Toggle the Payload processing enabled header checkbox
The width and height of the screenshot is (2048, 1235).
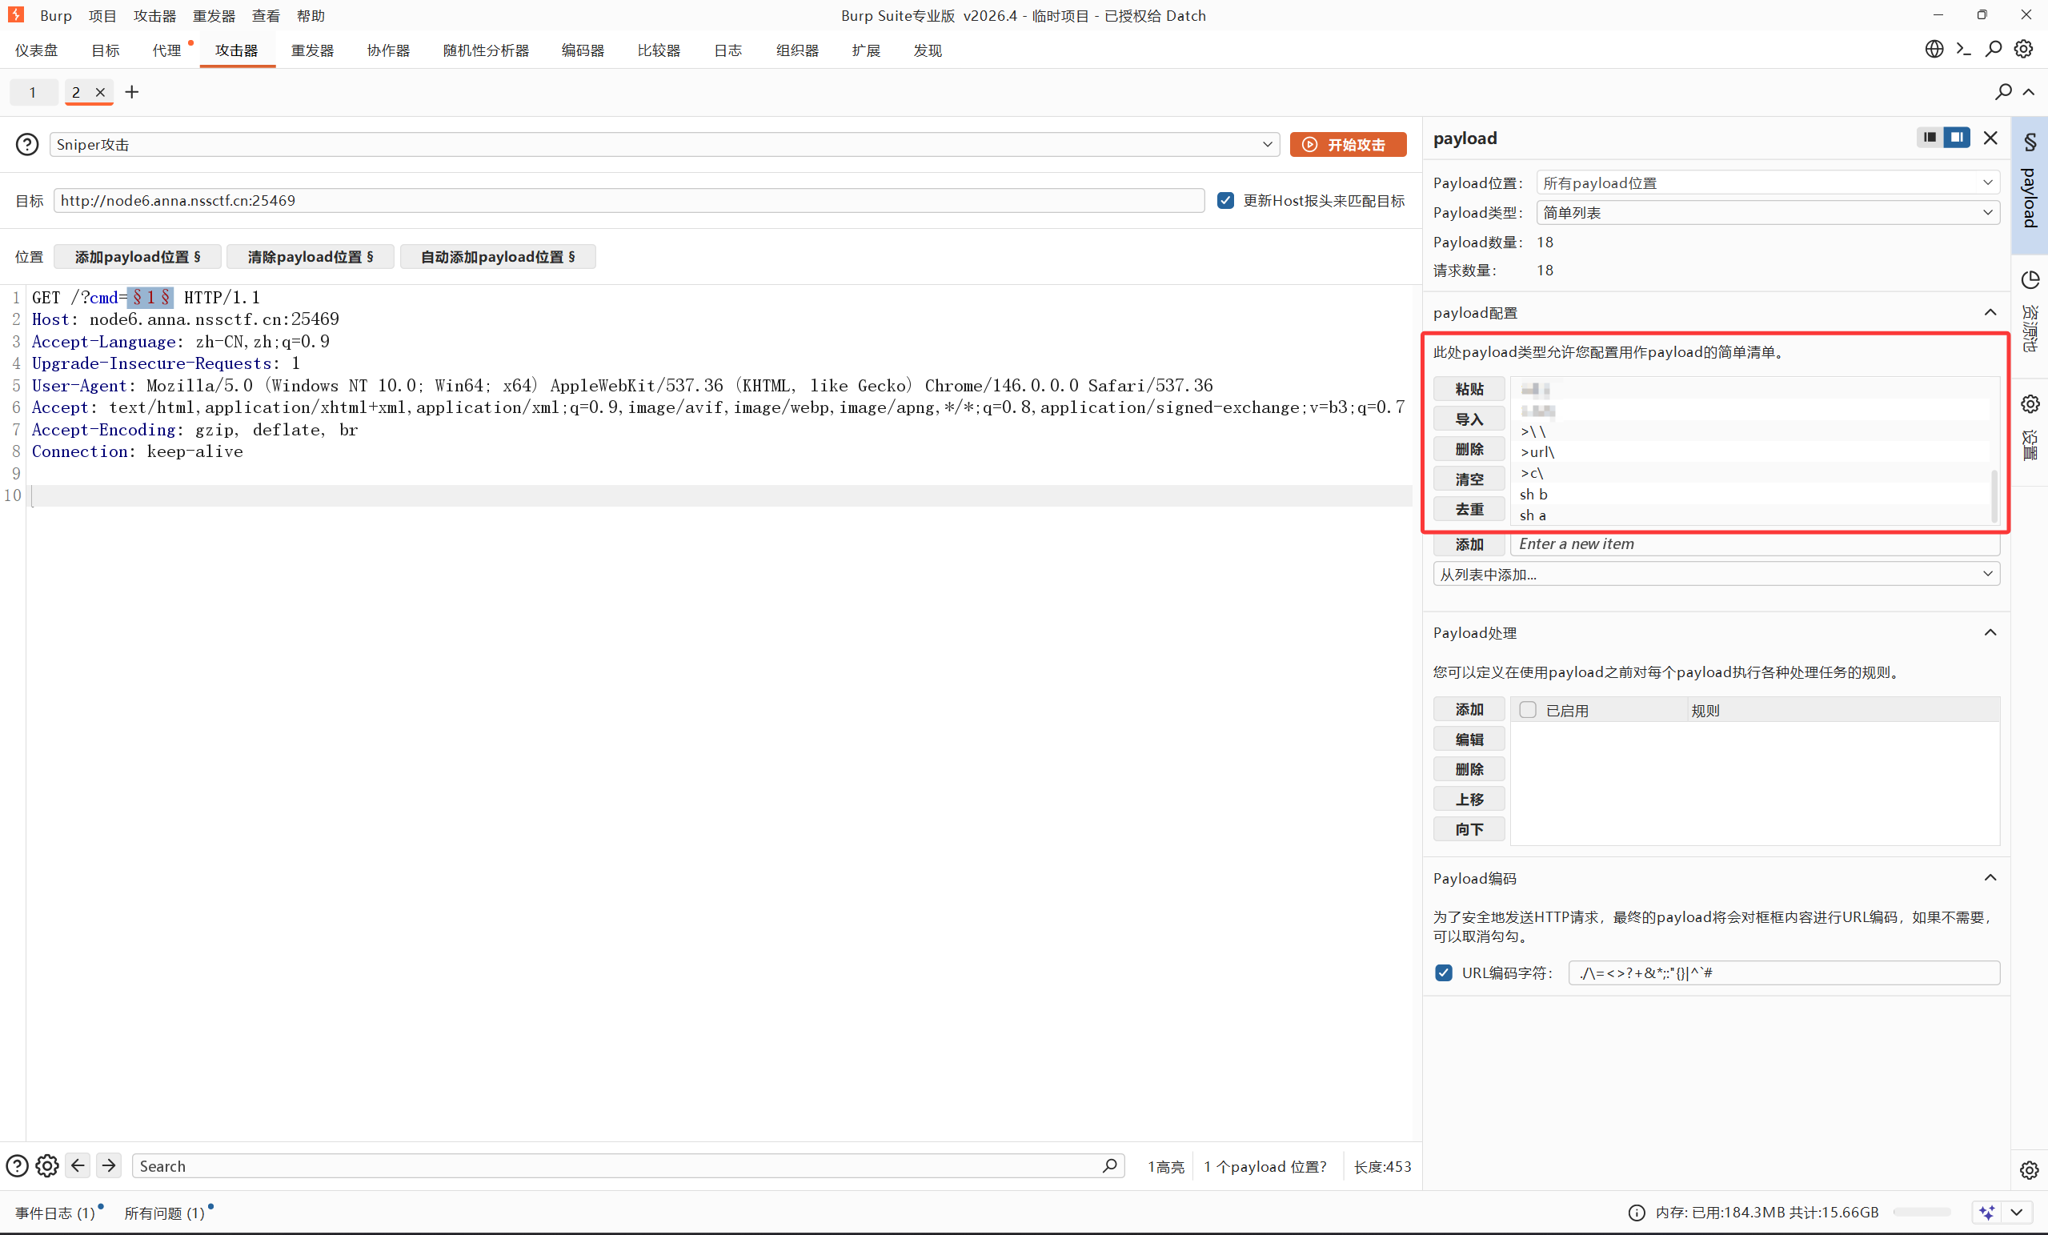1528,710
